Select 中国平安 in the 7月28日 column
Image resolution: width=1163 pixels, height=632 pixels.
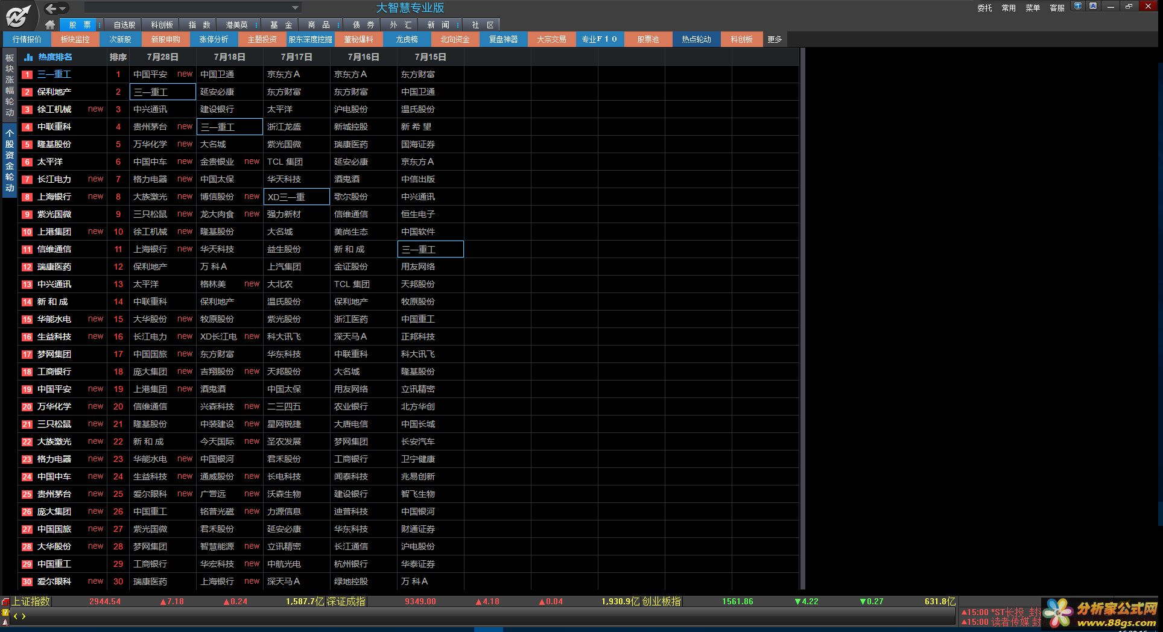(150, 74)
